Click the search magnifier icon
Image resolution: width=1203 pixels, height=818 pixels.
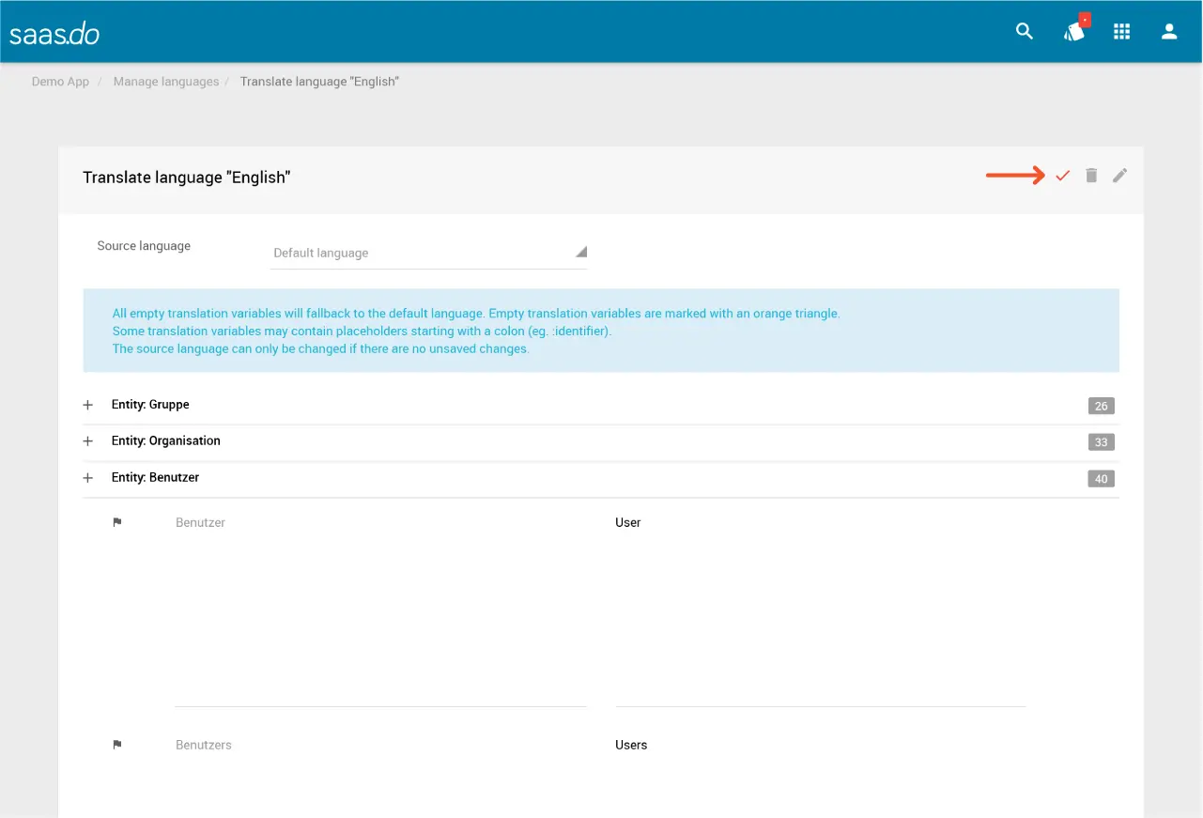1025,32
